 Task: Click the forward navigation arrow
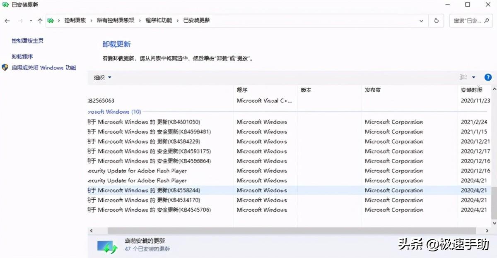coord(20,20)
